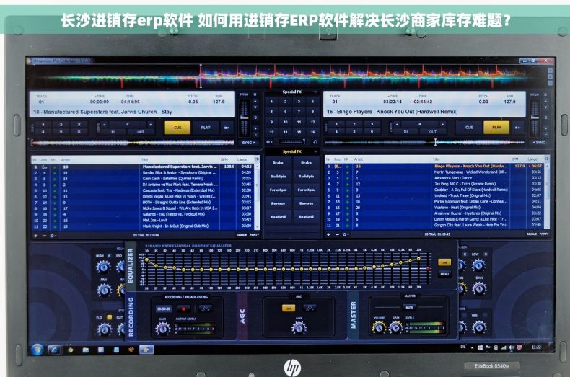Open Internet Explorer from the taskbar
The image size is (570, 377).
pyautogui.click(x=54, y=350)
